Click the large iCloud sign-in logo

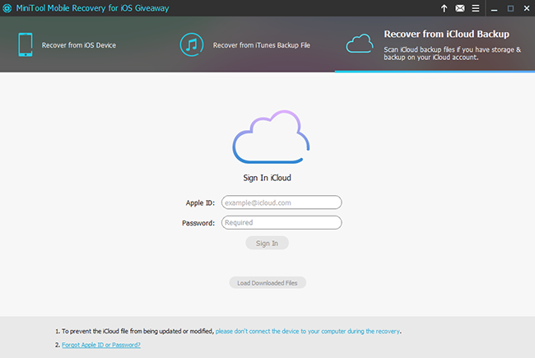pos(271,137)
